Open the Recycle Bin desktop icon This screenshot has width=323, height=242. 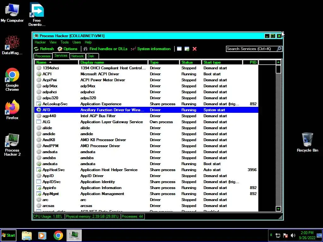[x=307, y=142]
